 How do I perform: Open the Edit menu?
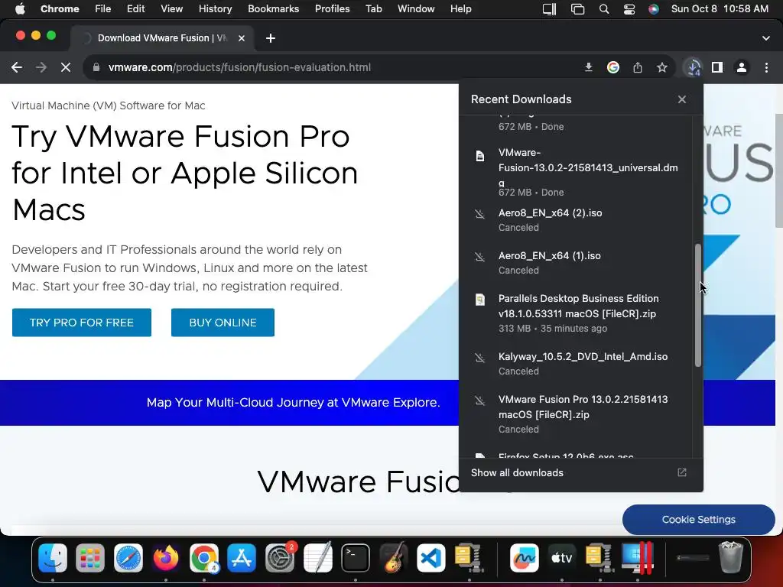tap(135, 9)
